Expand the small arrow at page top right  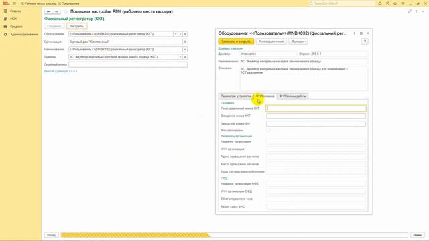point(423,11)
